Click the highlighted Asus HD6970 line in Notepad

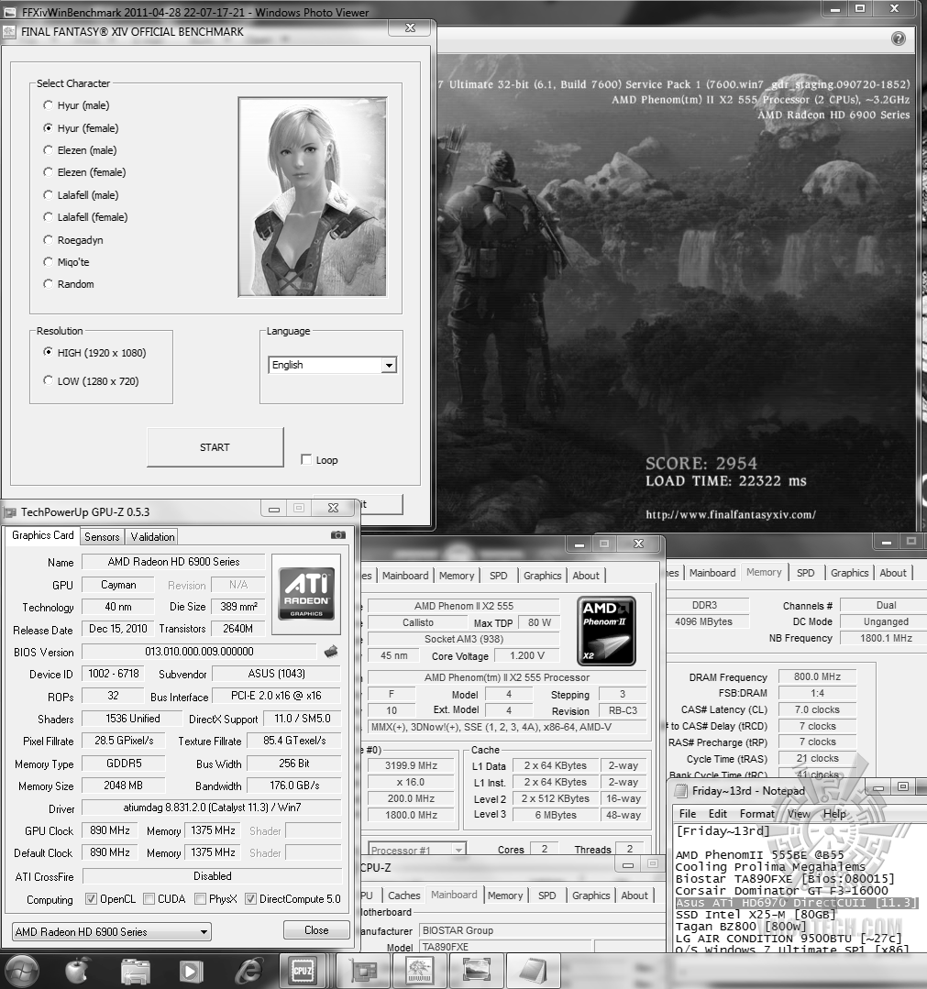[795, 903]
